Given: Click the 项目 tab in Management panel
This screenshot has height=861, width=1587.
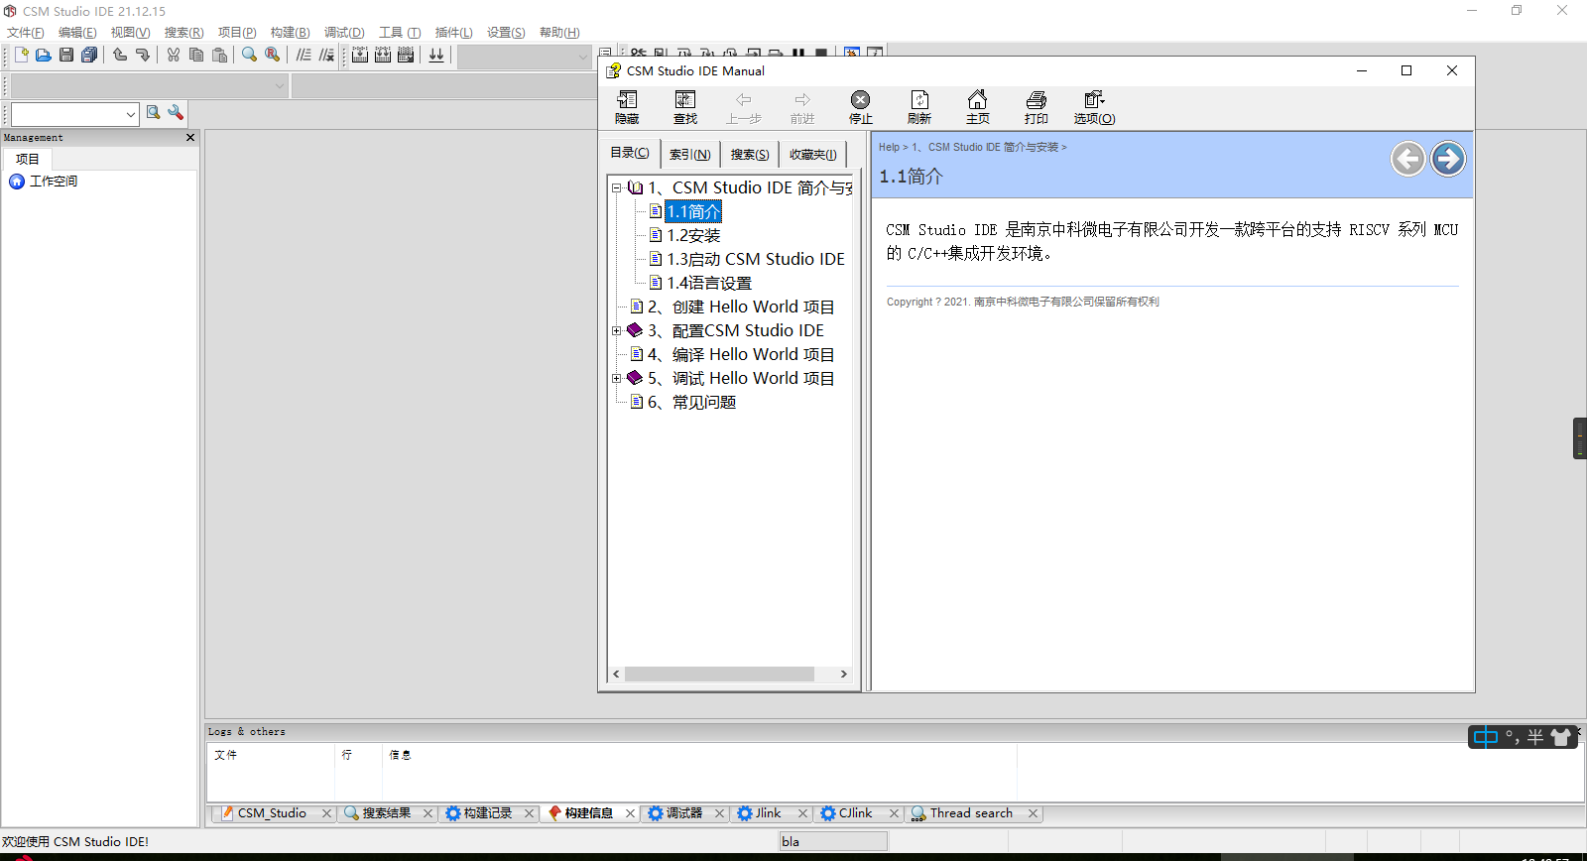Looking at the screenshot, I should pos(27,159).
